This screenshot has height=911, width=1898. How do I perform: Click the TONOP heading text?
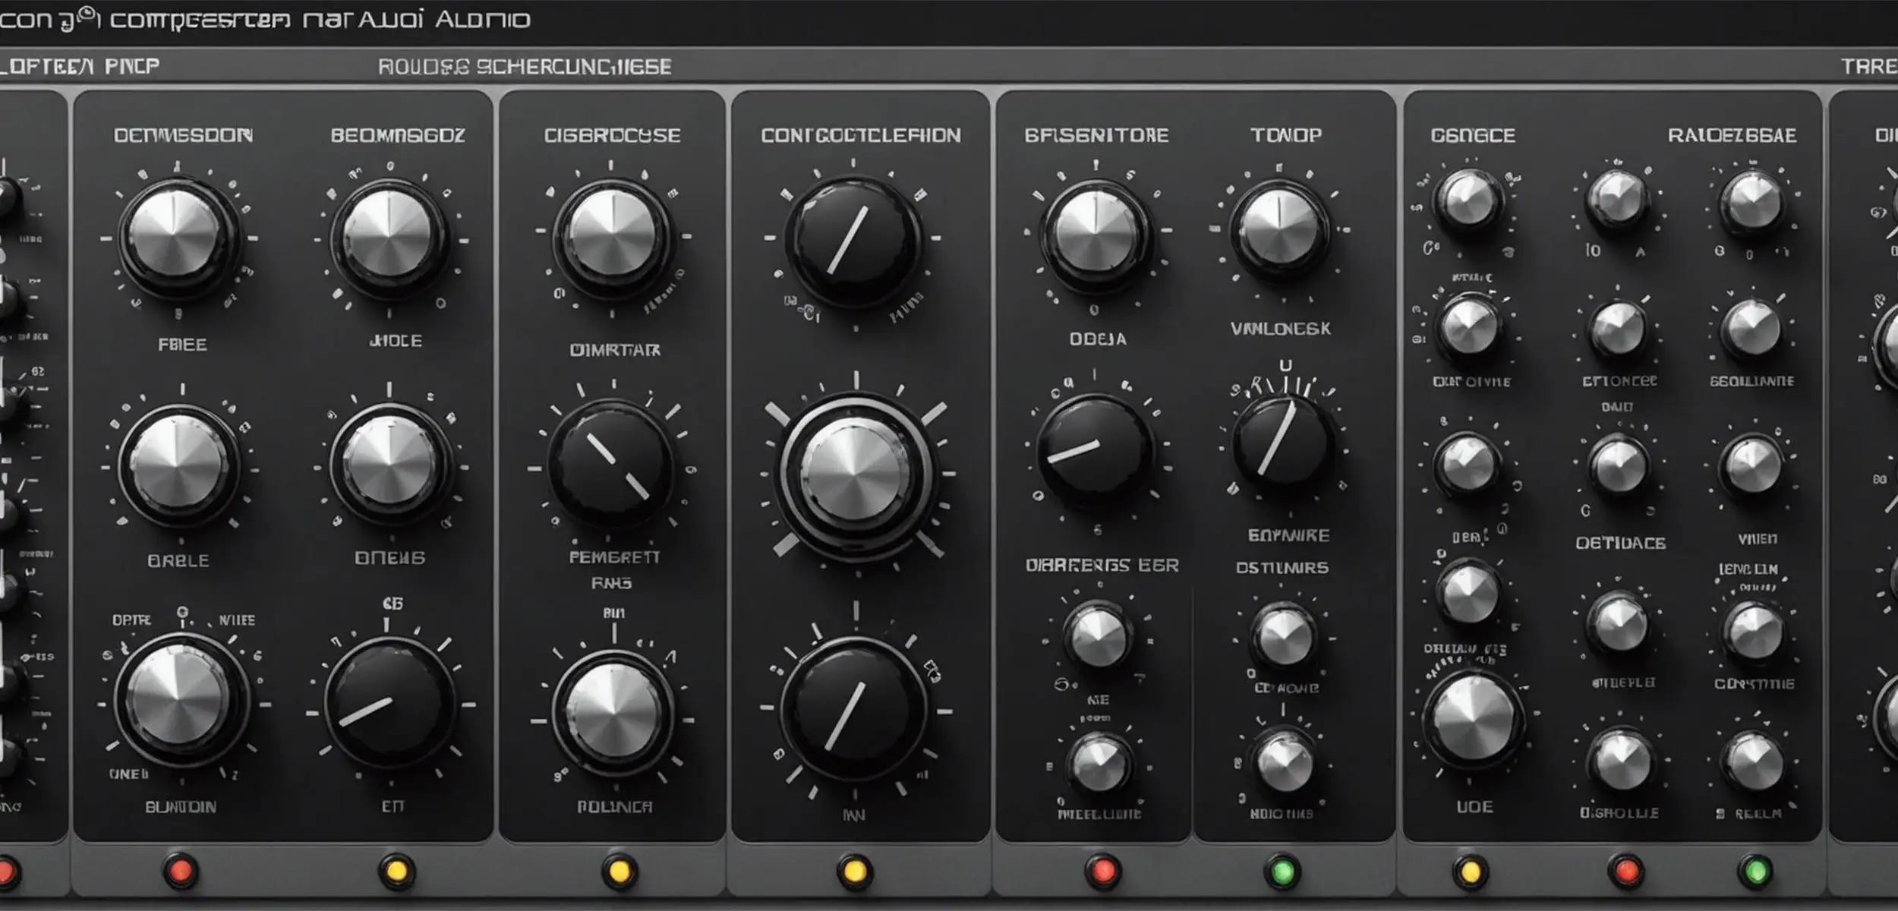click(1286, 135)
